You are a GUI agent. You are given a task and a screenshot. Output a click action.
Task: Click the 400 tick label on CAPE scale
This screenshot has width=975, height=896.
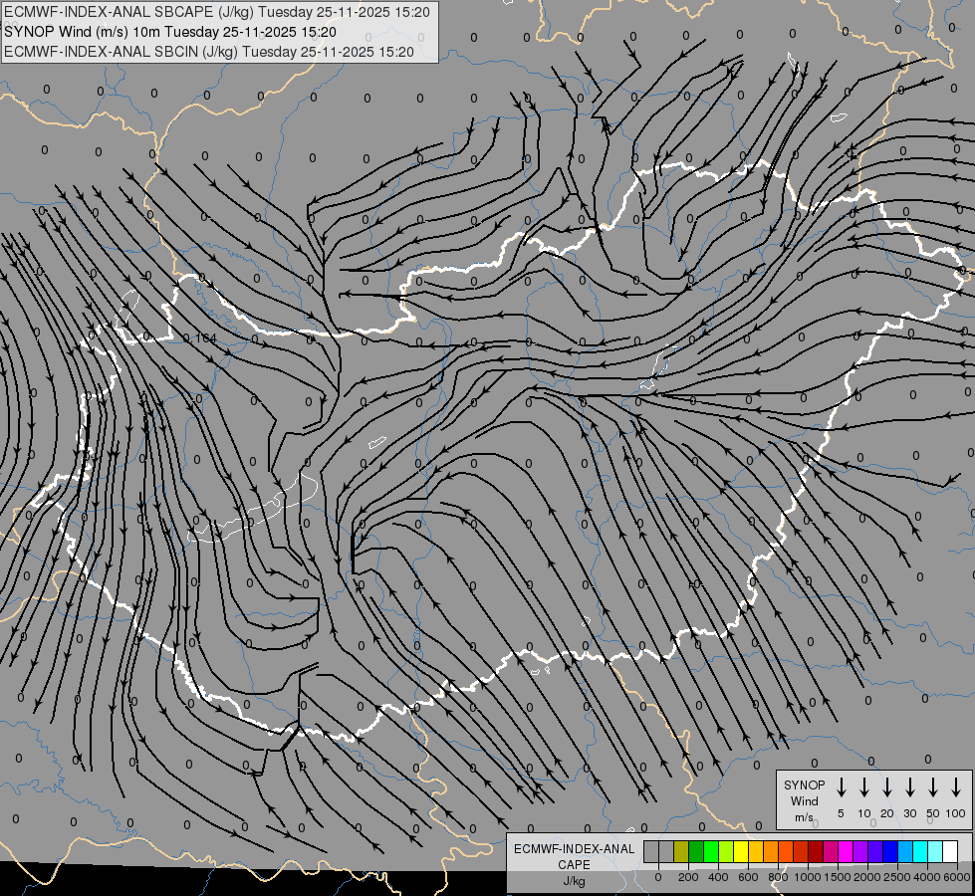coord(718,877)
